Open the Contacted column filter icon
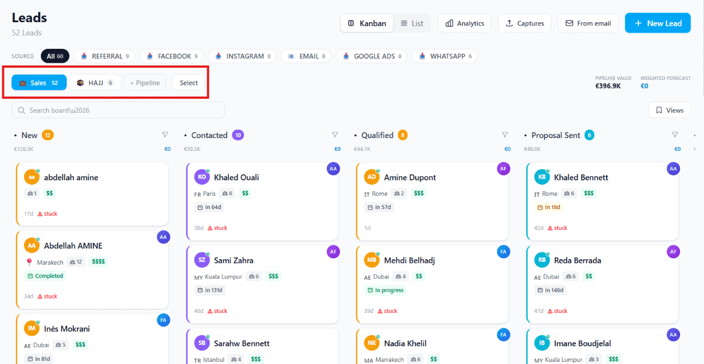Screen dimensions: 704x364 [335, 135]
